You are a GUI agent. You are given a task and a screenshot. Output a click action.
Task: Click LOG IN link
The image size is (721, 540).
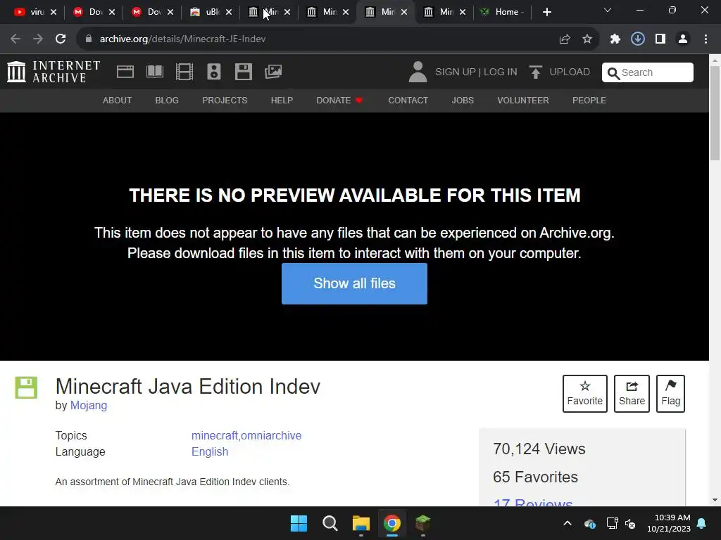click(501, 72)
